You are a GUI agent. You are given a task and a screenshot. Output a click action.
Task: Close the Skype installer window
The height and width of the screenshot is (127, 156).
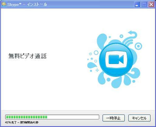(x=151, y=5)
